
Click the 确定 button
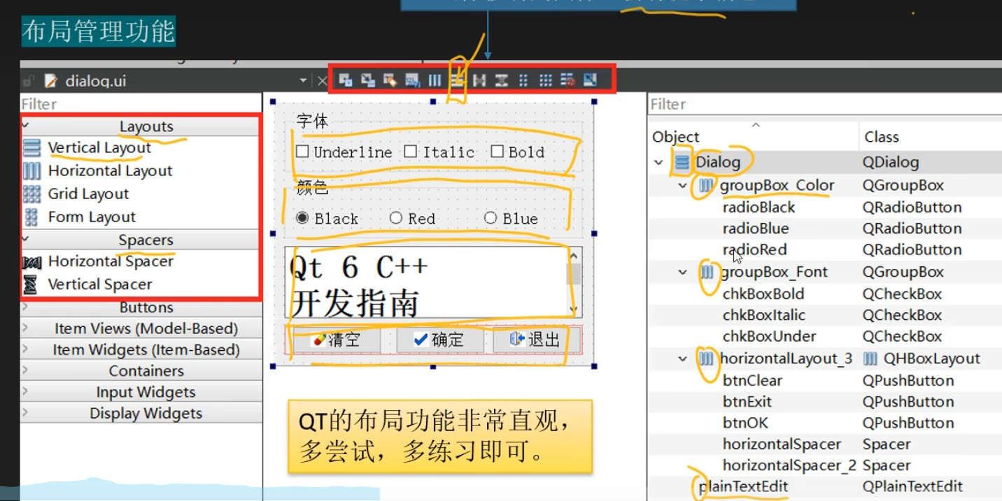point(439,340)
